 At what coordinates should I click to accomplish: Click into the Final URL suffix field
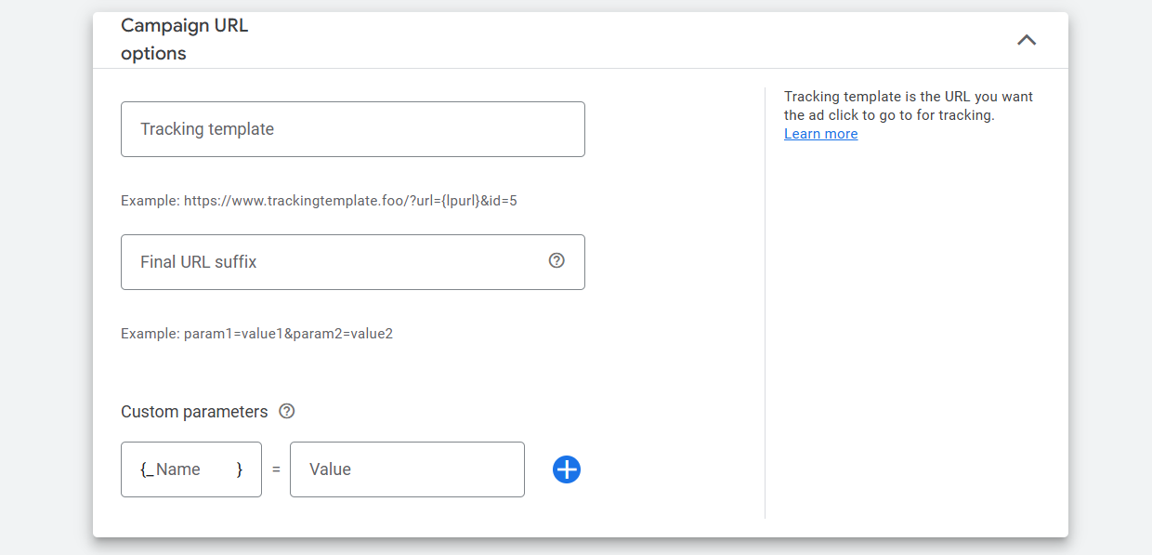pyautogui.click(x=334, y=262)
